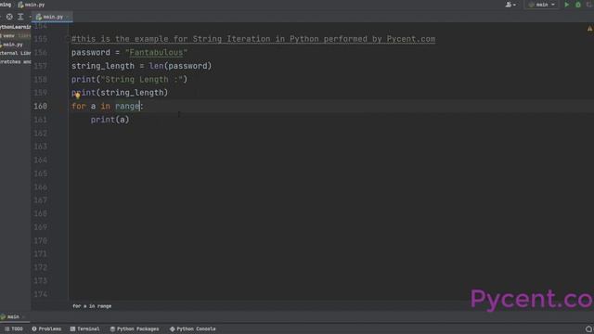Start debugging with the green bug icon
The height and width of the screenshot is (334, 594).
578,5
